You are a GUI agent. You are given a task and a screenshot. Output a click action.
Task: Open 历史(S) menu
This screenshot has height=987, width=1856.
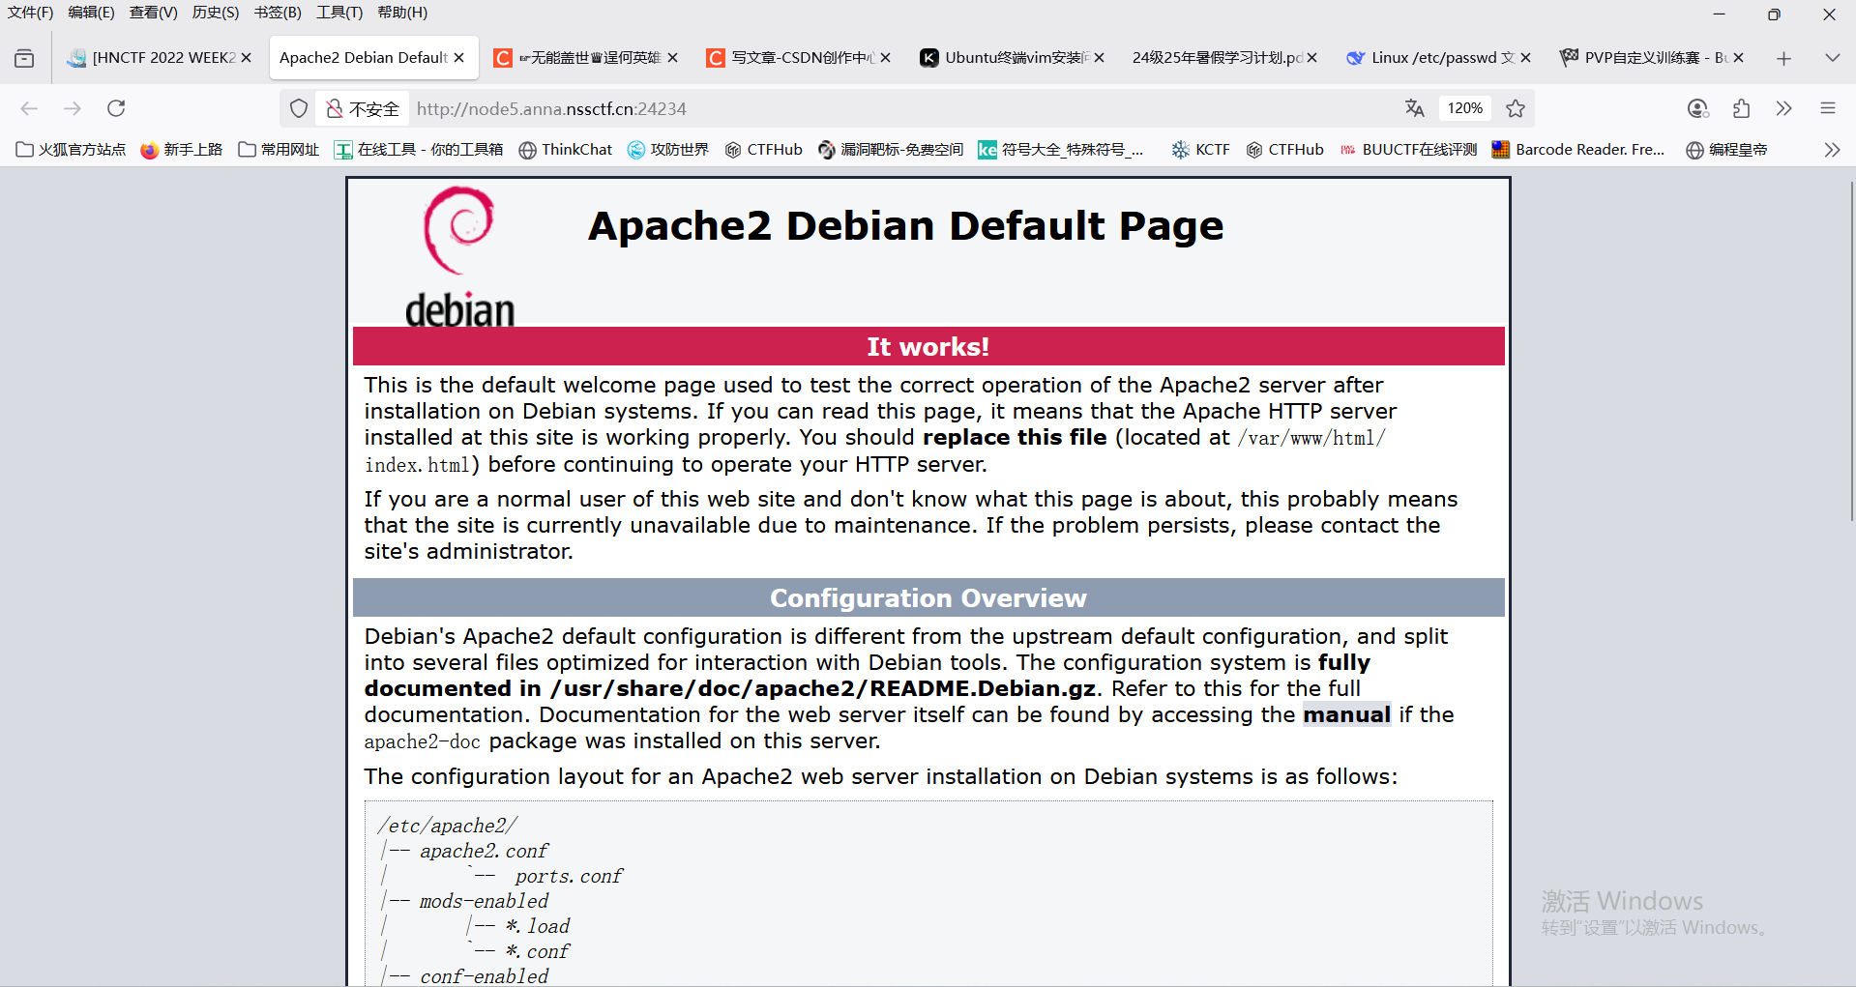pos(216,13)
